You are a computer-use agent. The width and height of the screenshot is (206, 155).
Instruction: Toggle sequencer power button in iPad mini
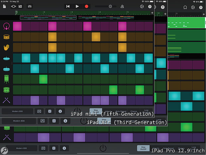pos(77,111)
